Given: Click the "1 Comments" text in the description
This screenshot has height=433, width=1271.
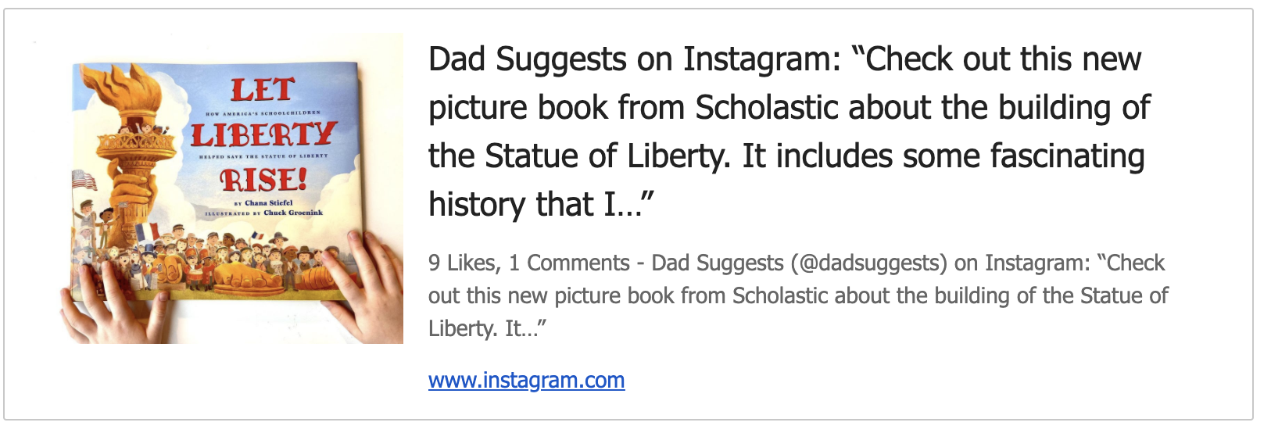Looking at the screenshot, I should click(569, 263).
